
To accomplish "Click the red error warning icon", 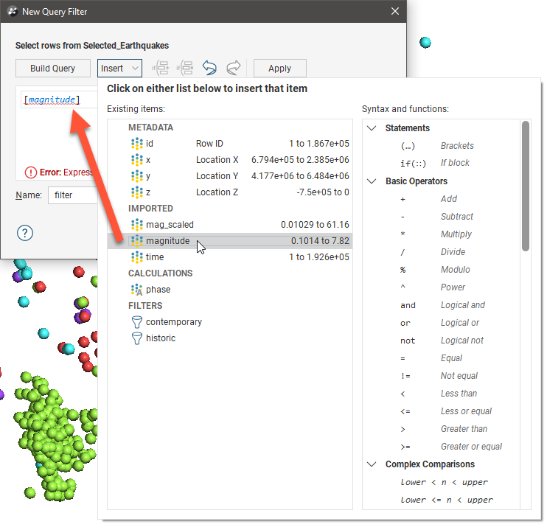I will (x=30, y=172).
